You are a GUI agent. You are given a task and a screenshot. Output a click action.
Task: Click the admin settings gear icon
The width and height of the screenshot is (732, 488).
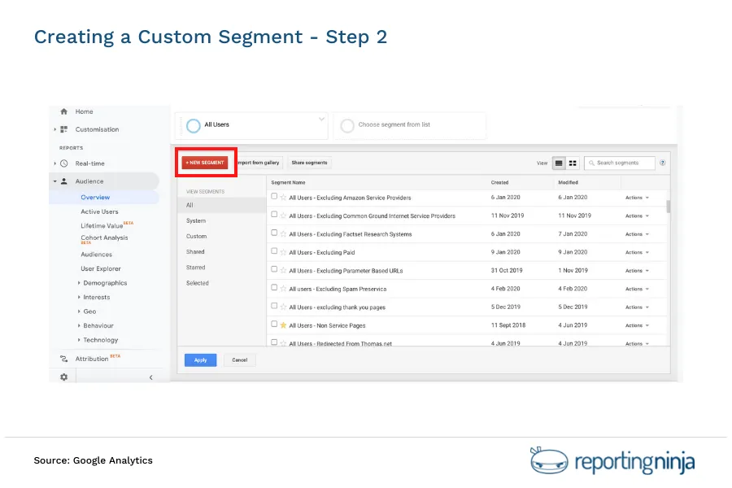point(63,375)
